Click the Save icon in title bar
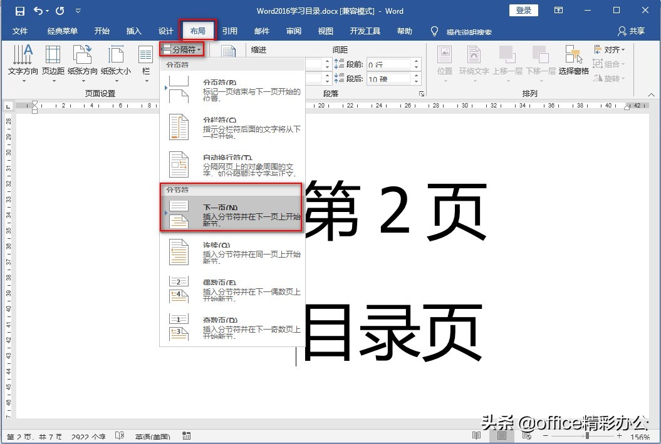The height and width of the screenshot is (444, 661). click(x=20, y=11)
